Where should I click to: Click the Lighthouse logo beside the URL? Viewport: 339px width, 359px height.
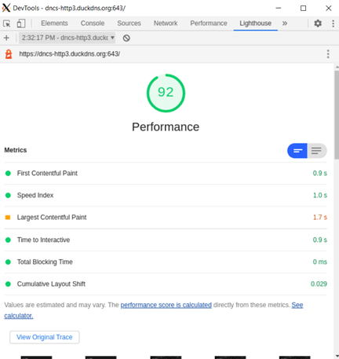[9, 54]
